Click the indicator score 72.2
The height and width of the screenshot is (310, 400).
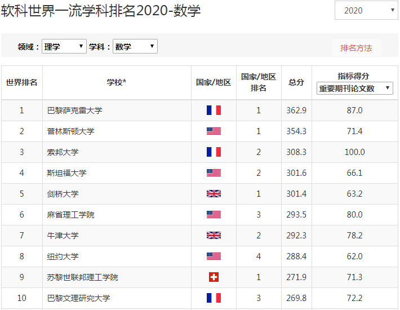(354, 298)
